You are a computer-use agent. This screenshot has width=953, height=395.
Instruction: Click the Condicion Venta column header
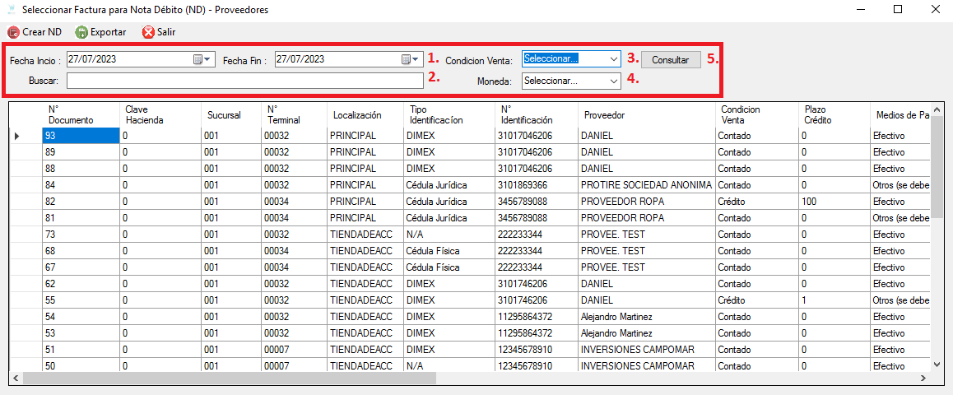(756, 115)
